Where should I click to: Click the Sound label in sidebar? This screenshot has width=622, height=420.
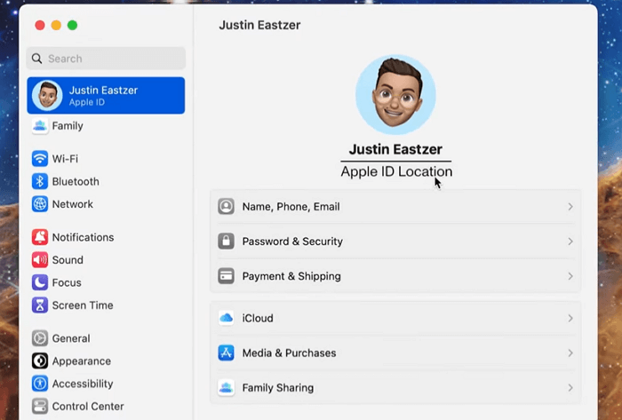pyautogui.click(x=68, y=260)
